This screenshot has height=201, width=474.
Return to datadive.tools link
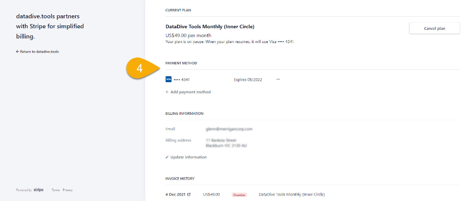pyautogui.click(x=38, y=51)
